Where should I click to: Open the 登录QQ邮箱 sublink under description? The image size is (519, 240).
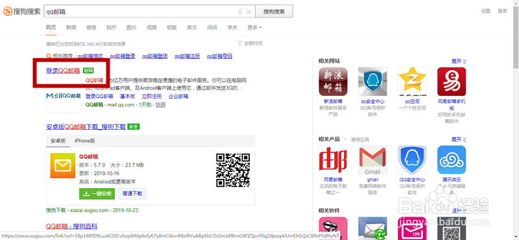[99, 97]
